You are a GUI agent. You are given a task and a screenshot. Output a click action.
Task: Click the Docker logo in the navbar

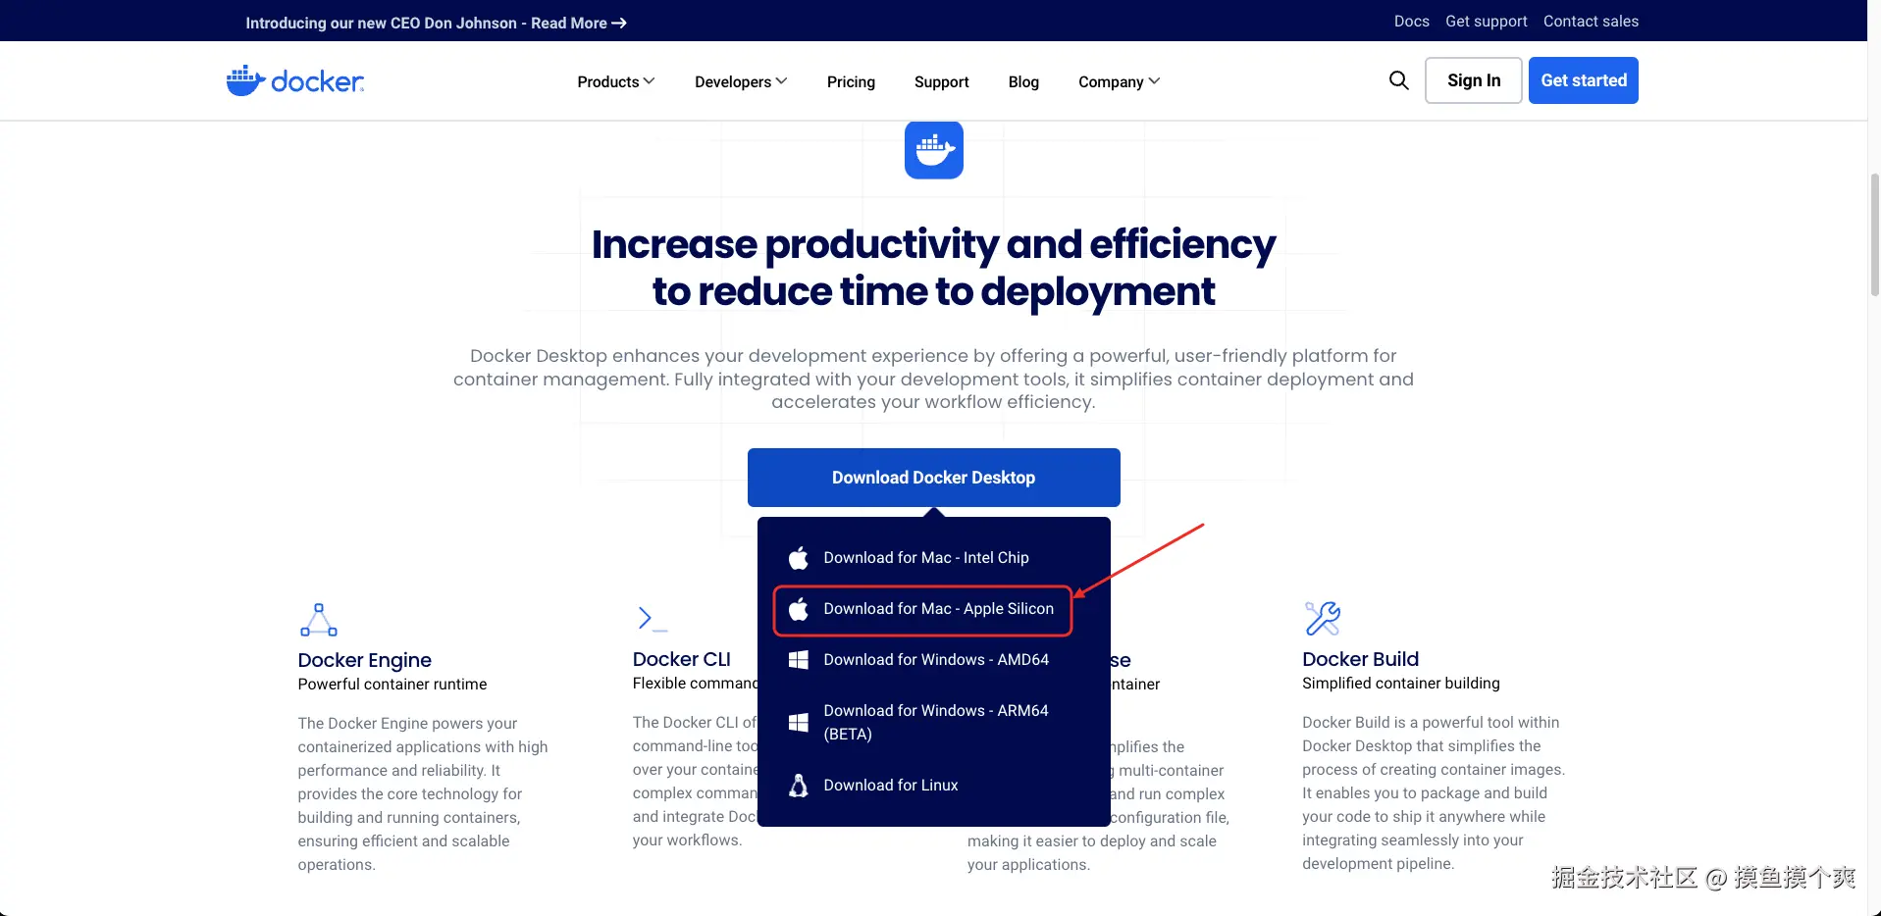[295, 80]
